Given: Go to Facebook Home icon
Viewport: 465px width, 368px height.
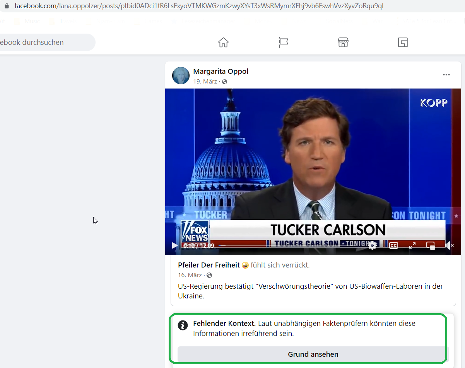Looking at the screenshot, I should [x=223, y=42].
